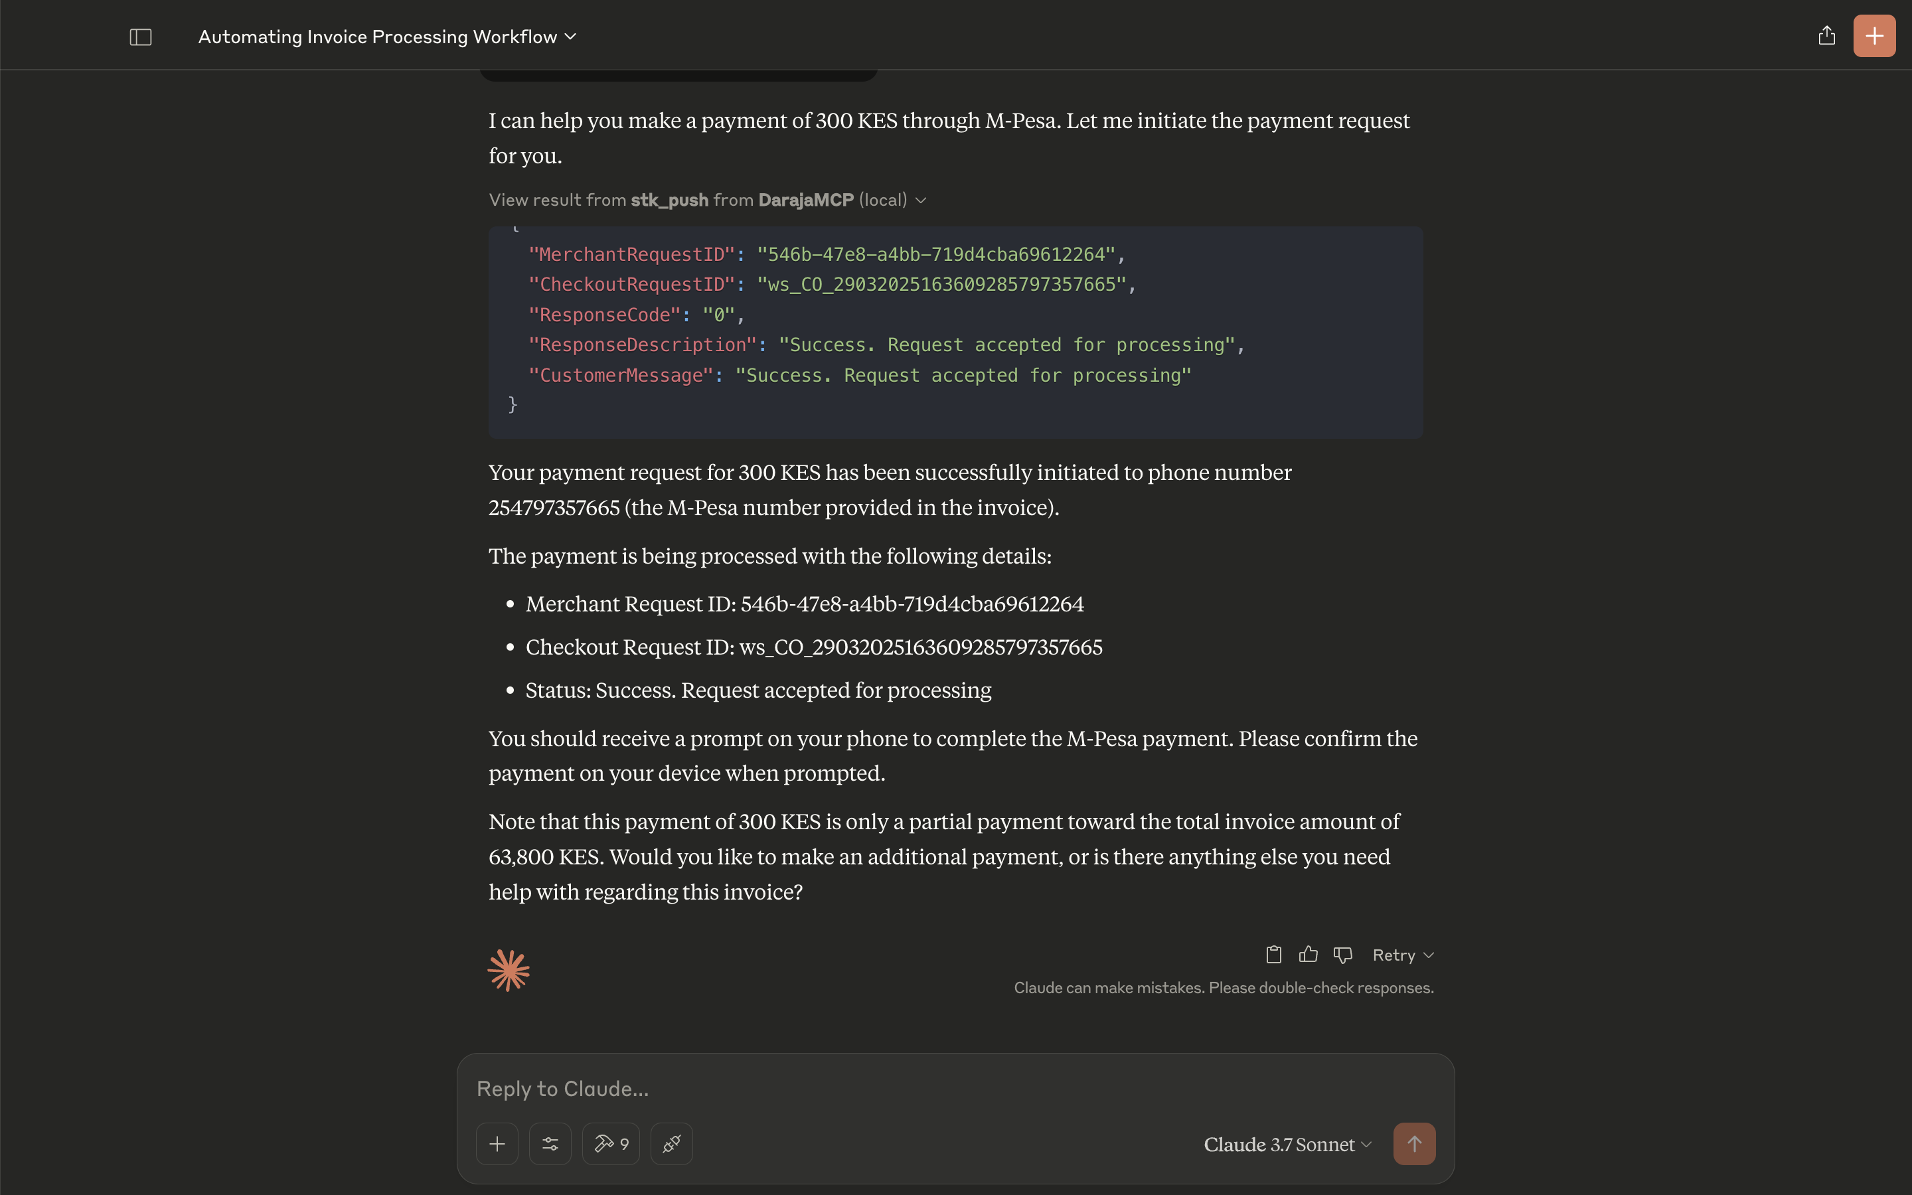Screen dimensions: 1912x1195
Task: Give thumbs up feedback
Action: tap(1309, 955)
